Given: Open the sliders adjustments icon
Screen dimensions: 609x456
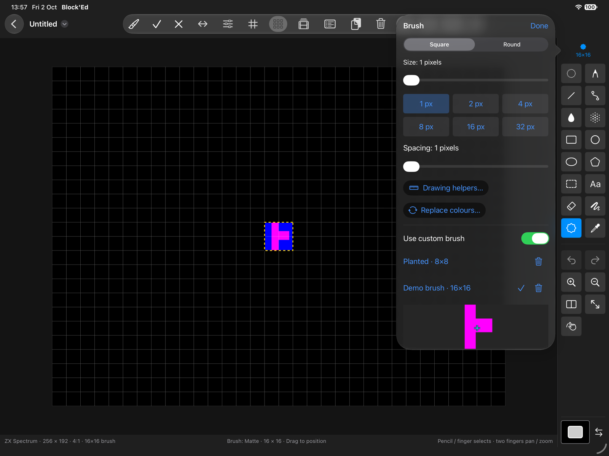Looking at the screenshot, I should [228, 24].
